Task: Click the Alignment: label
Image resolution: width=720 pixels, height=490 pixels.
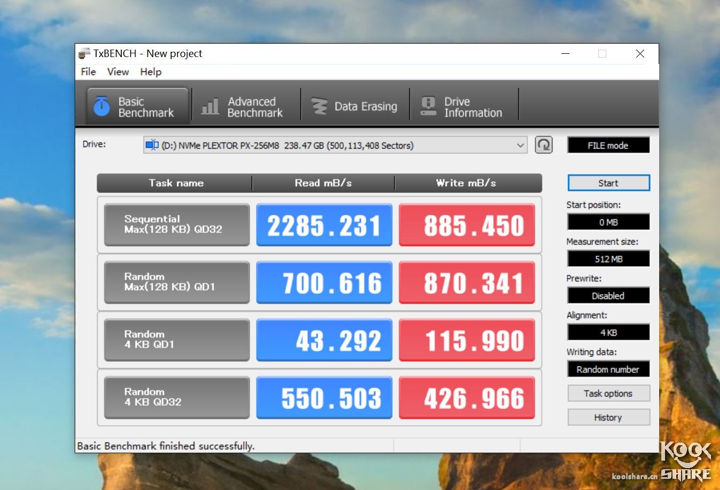Action: coord(587,315)
